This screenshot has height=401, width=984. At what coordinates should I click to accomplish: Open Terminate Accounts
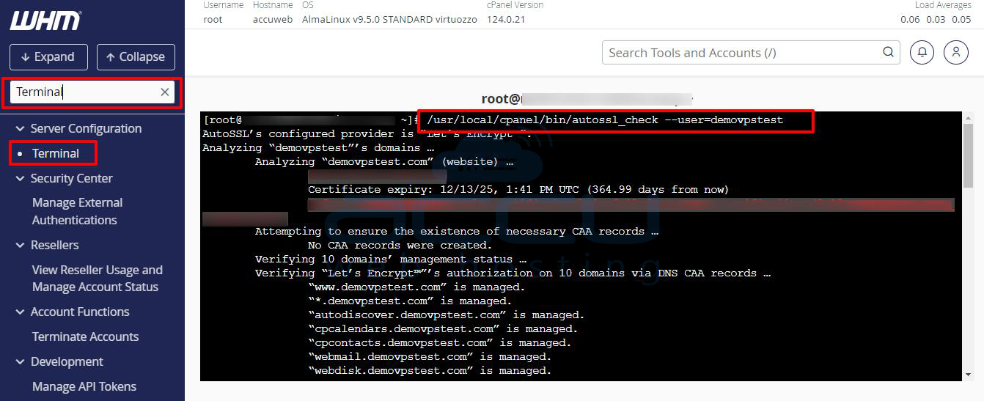point(85,336)
